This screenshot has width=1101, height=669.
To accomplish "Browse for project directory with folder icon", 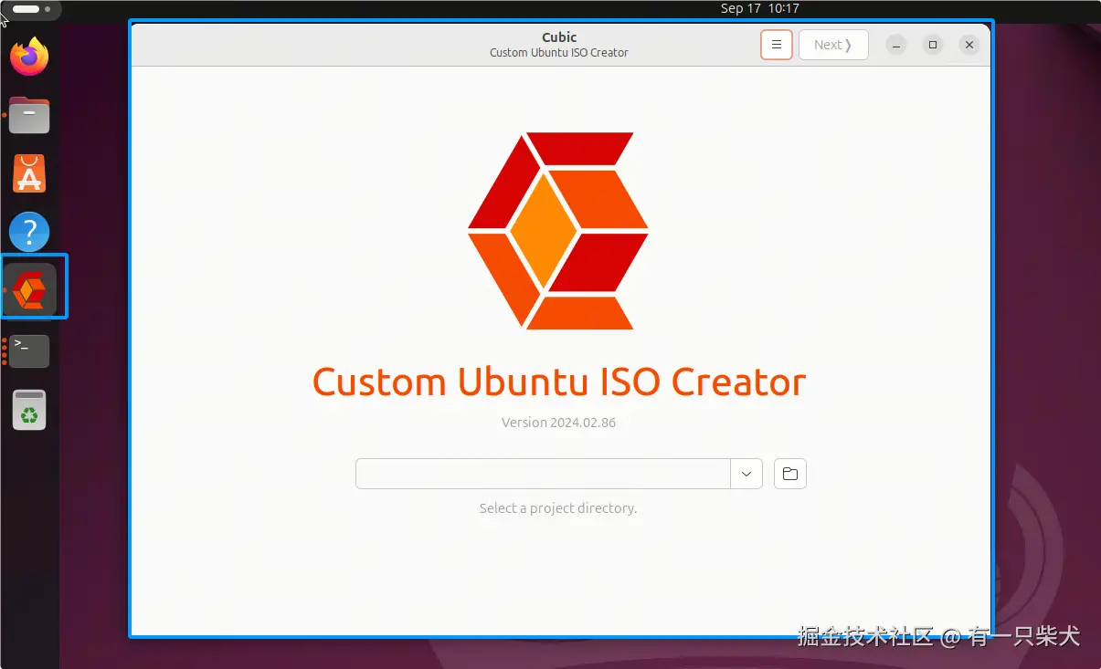I will [x=790, y=474].
